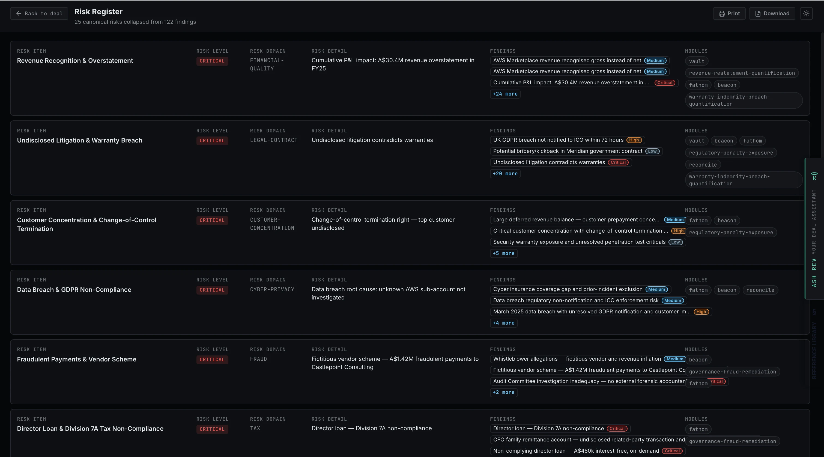This screenshot has height=457, width=824.
Task: Click Revenue Recognition & Overstatement risk title
Action: point(75,61)
